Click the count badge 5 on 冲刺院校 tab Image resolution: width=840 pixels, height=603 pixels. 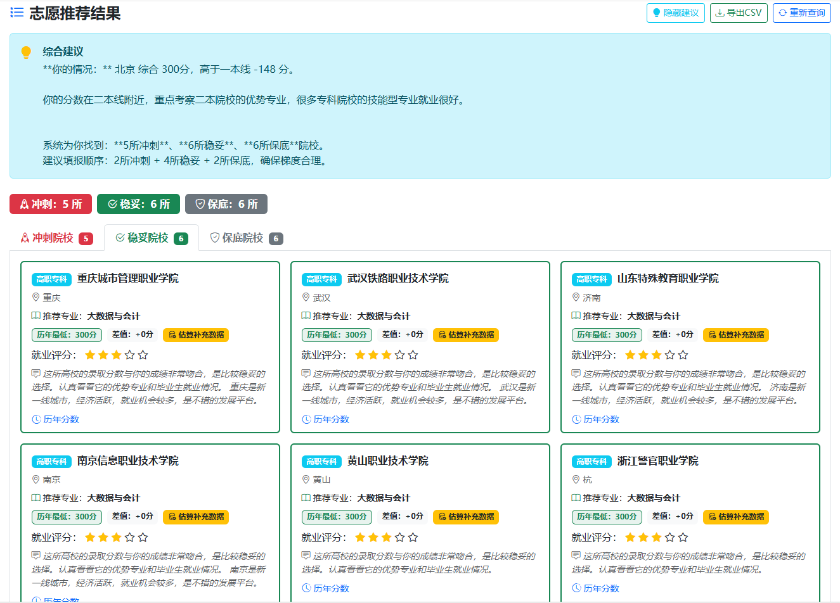pos(86,239)
